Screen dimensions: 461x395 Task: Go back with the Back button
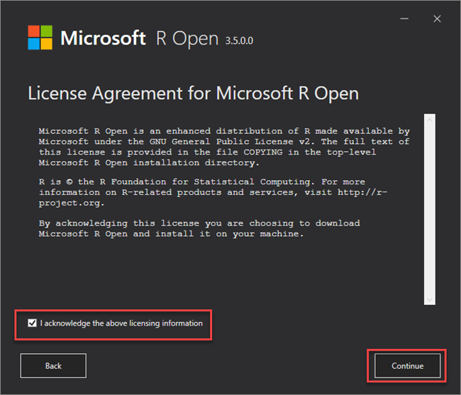pos(53,366)
